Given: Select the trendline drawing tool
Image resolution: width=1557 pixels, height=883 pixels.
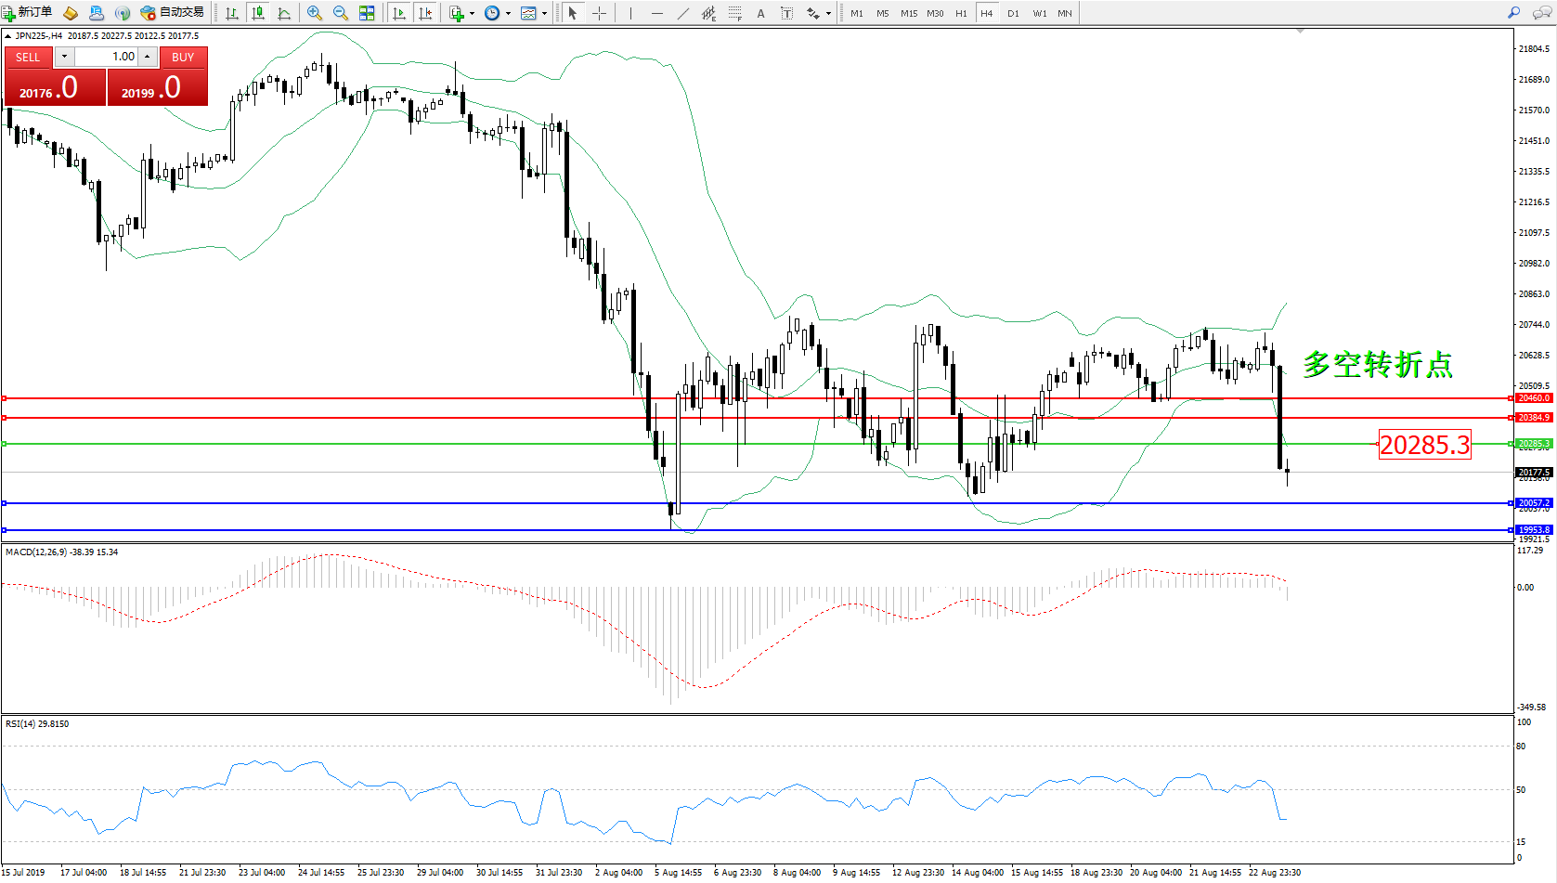Looking at the screenshot, I should 683,13.
